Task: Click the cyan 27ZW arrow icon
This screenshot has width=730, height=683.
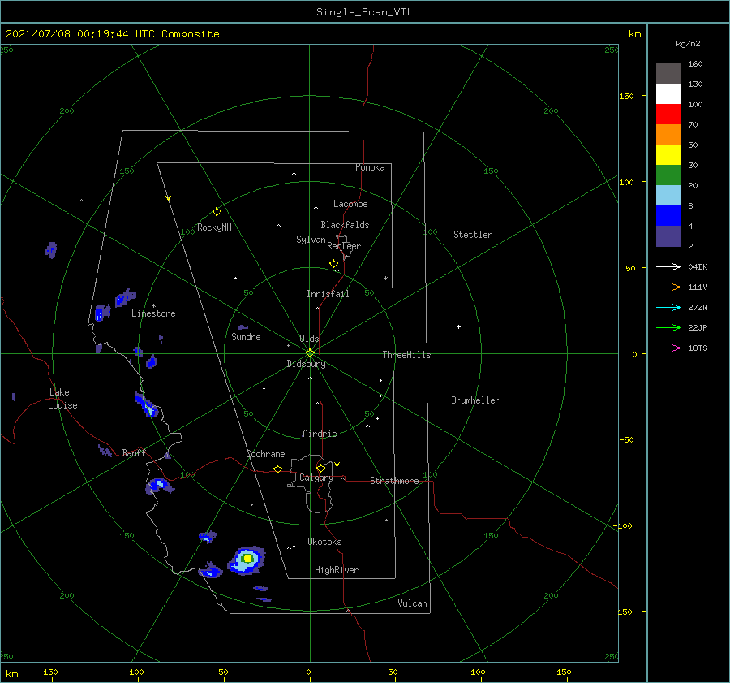Action: (668, 307)
